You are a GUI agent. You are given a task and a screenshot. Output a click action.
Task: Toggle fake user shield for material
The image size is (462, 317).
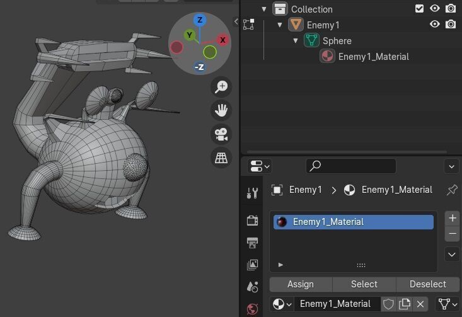click(x=388, y=304)
